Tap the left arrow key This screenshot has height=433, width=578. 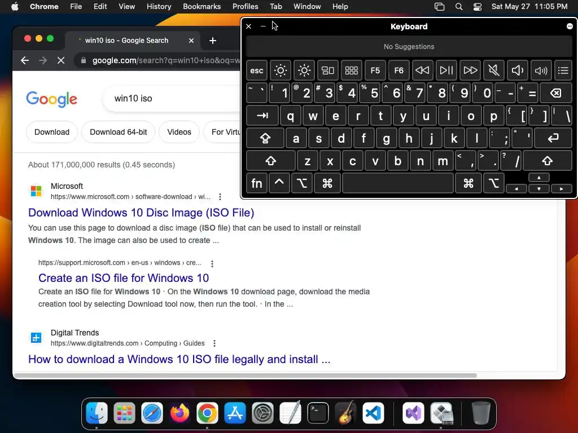[x=516, y=188]
